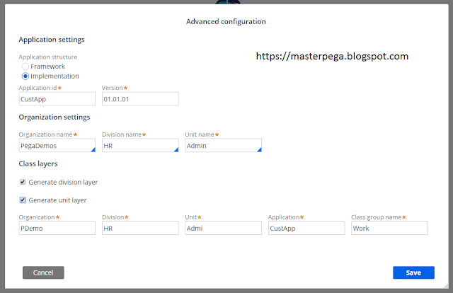Click the Application settings heading

coord(52,40)
